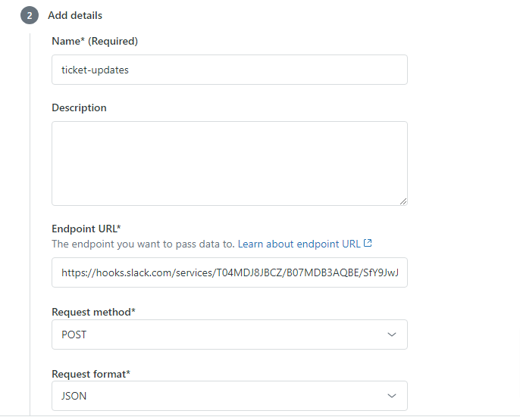Screen dimensions: 520x417
Task: Click the vertical step connector line below badge
Action: pos(30,224)
